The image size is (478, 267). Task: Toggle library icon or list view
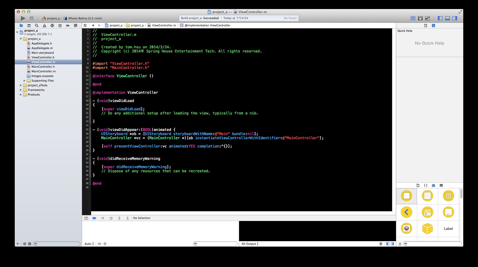400,244
